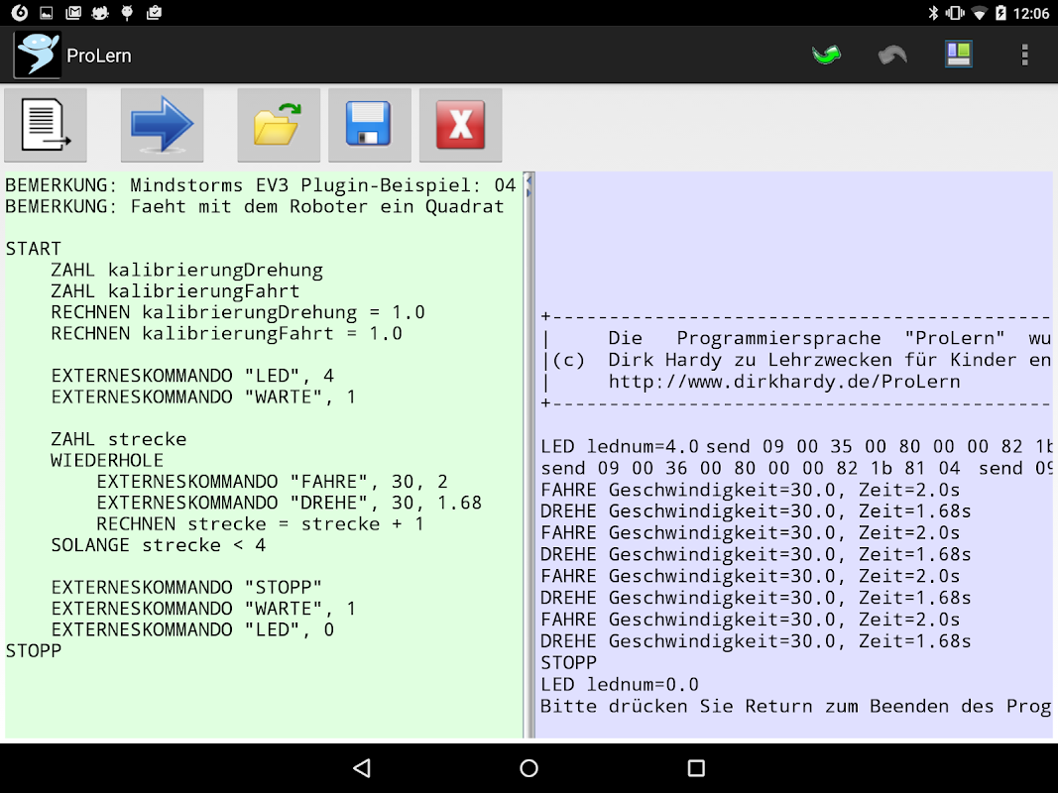The height and width of the screenshot is (793, 1058).
Task: Click the SOLANGE strecke < 4 line
Action: [159, 545]
